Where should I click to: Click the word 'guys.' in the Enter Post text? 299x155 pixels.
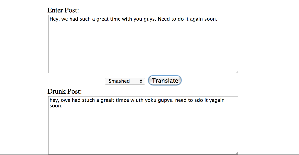coord(149,19)
